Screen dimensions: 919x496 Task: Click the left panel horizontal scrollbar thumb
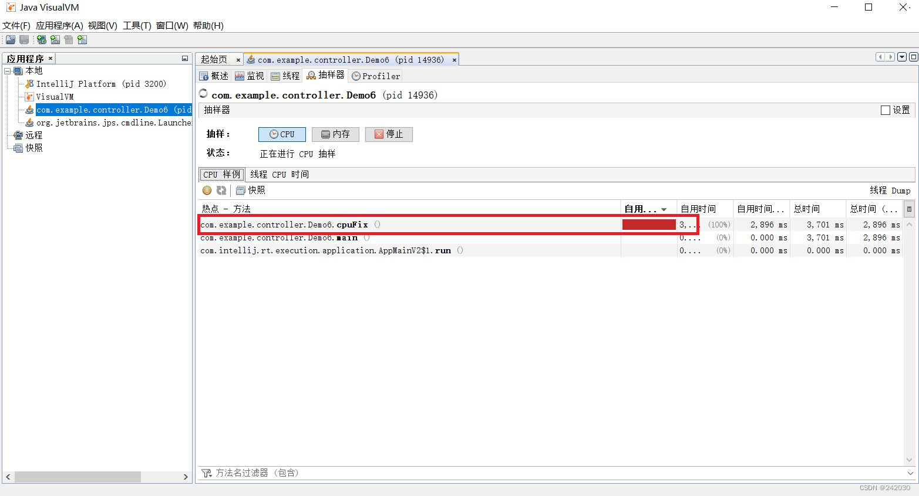[x=78, y=477]
